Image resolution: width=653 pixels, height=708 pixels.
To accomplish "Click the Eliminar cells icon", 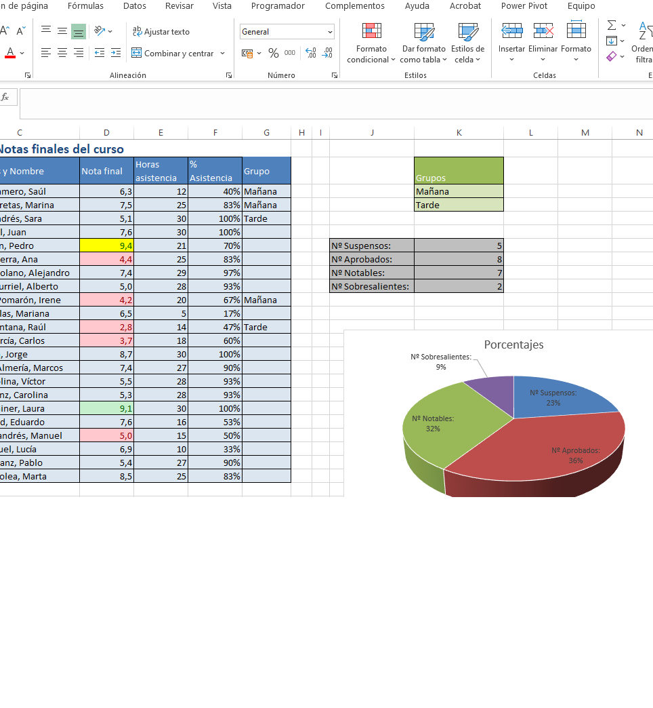I will [543, 31].
